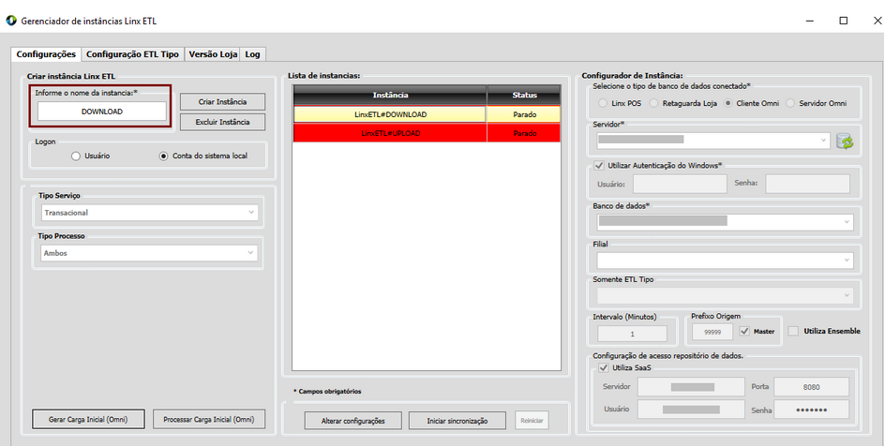Click the instance name input field
Screen dimensions: 885x447
(x=102, y=112)
